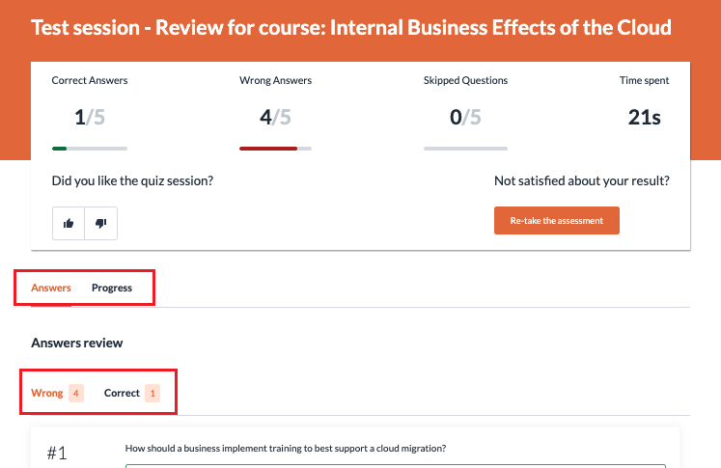Image resolution: width=721 pixels, height=468 pixels.
Task: Click the Skipped Questions progress bar
Action: pyautogui.click(x=465, y=149)
